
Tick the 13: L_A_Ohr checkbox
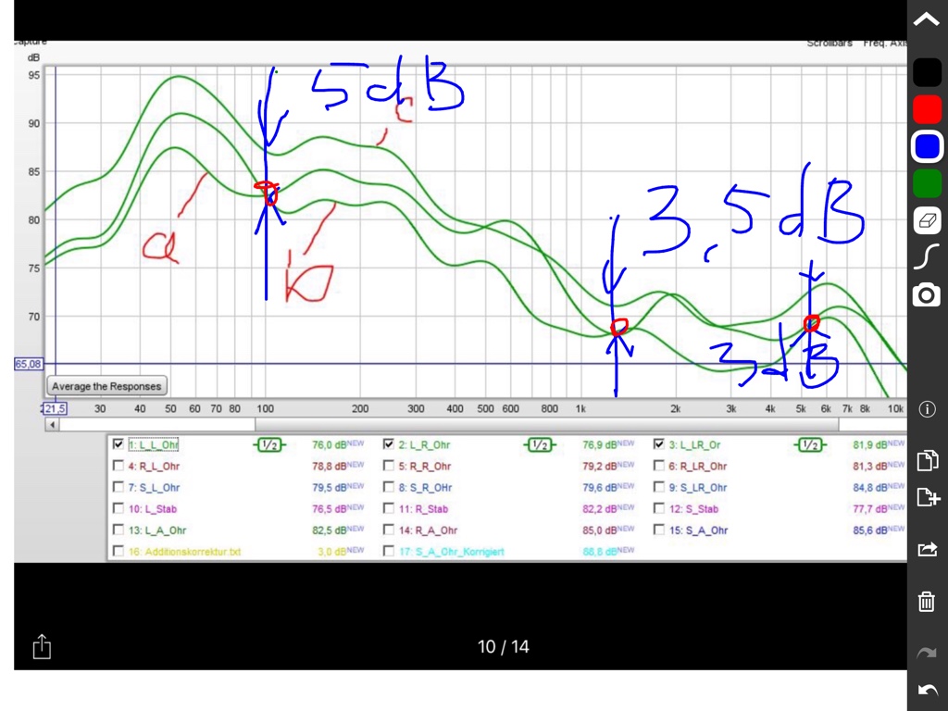coord(118,530)
